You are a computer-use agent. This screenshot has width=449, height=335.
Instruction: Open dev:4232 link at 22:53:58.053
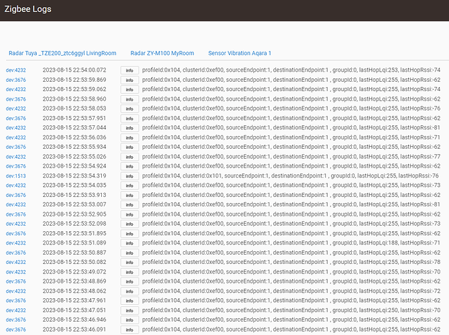tap(16, 109)
